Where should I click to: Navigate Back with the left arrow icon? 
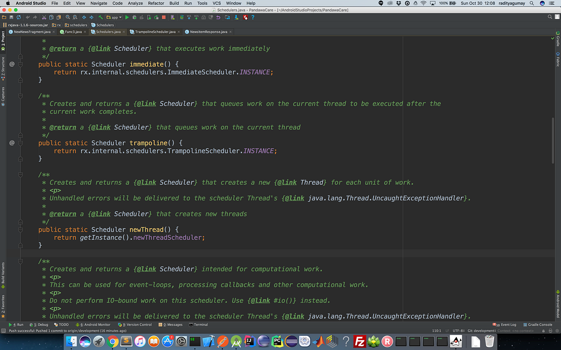pos(84,17)
